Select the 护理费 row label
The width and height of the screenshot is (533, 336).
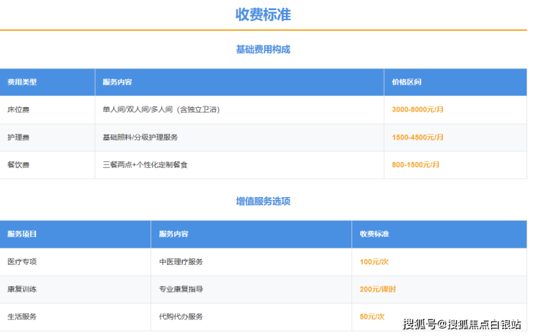(x=18, y=137)
